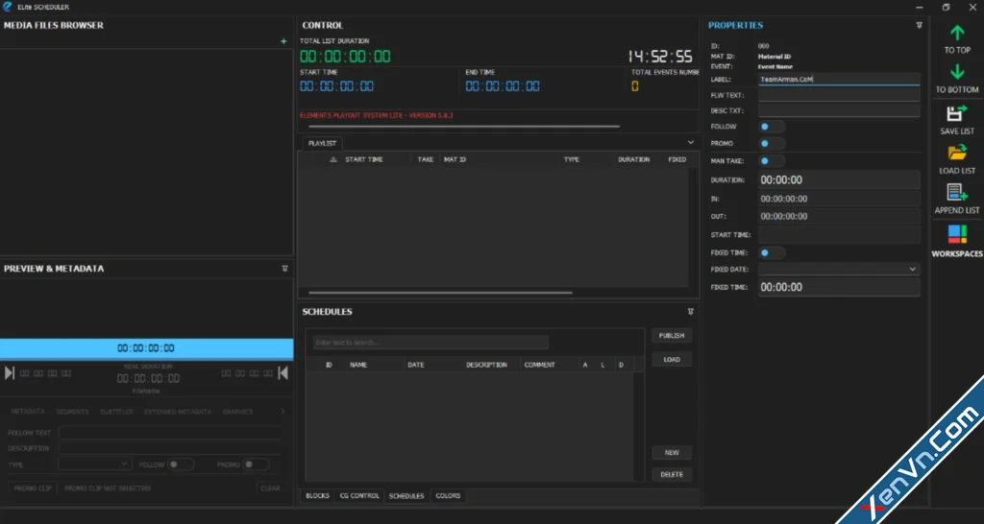Toggle the FIXED TIME switch
Screen dimensions: 984x524
click(772, 253)
